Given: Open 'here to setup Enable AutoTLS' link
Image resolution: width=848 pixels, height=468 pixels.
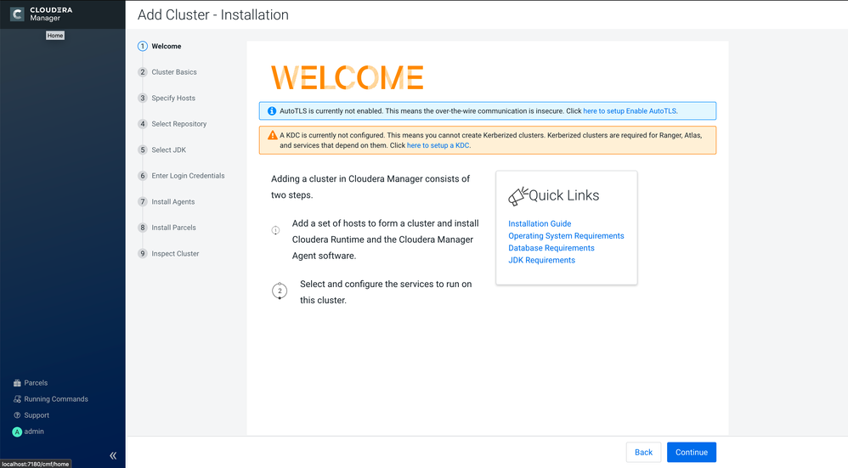Looking at the screenshot, I should pyautogui.click(x=630, y=110).
